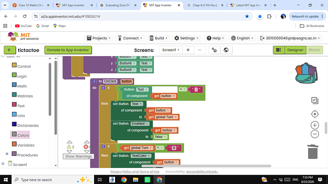Open the English language menu

242,38
